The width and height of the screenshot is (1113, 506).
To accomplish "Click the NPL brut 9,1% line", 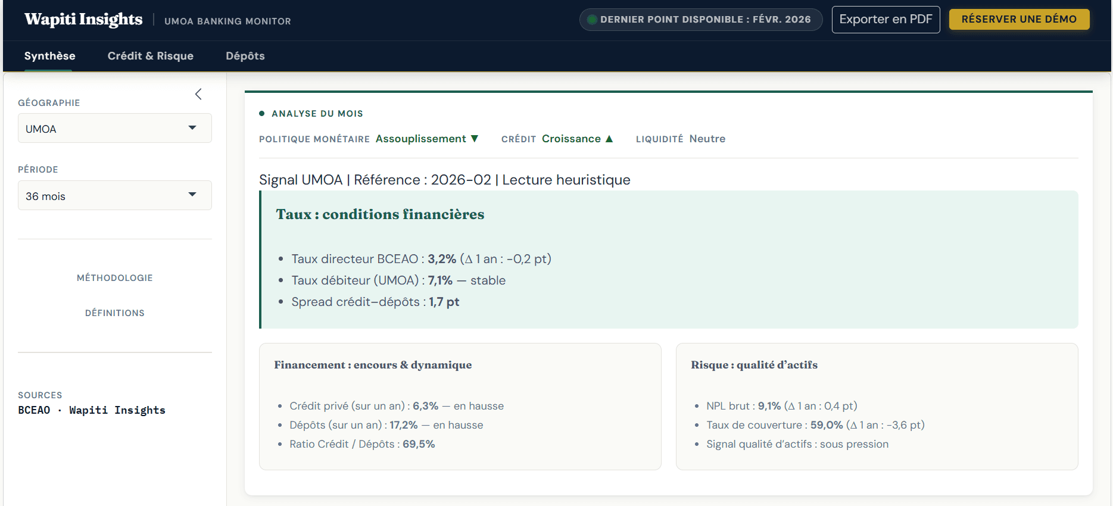I will (x=782, y=406).
